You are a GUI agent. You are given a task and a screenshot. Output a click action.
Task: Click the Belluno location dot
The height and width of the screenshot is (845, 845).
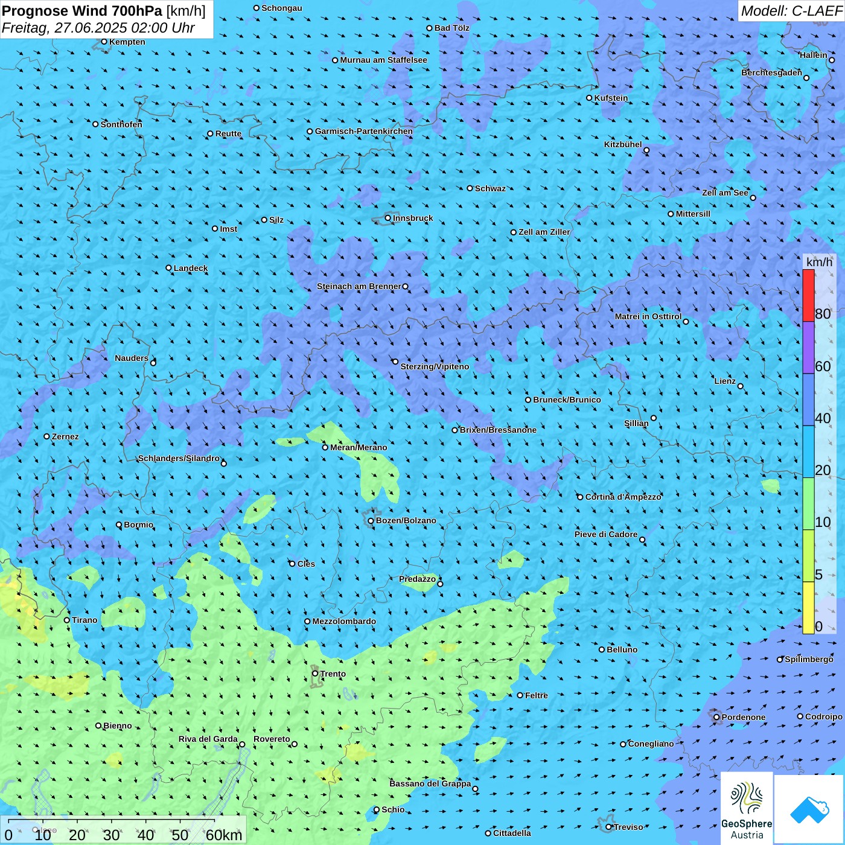tap(601, 649)
